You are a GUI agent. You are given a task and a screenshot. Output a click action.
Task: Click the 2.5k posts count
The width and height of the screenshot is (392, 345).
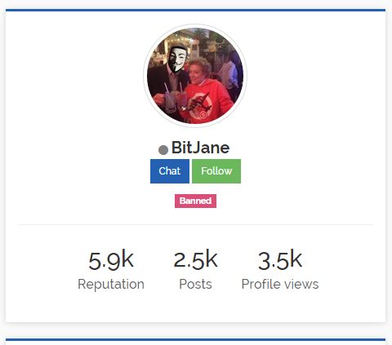[x=195, y=260]
